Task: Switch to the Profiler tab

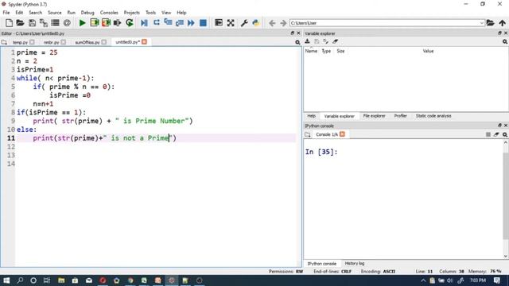Action: pyautogui.click(x=400, y=116)
